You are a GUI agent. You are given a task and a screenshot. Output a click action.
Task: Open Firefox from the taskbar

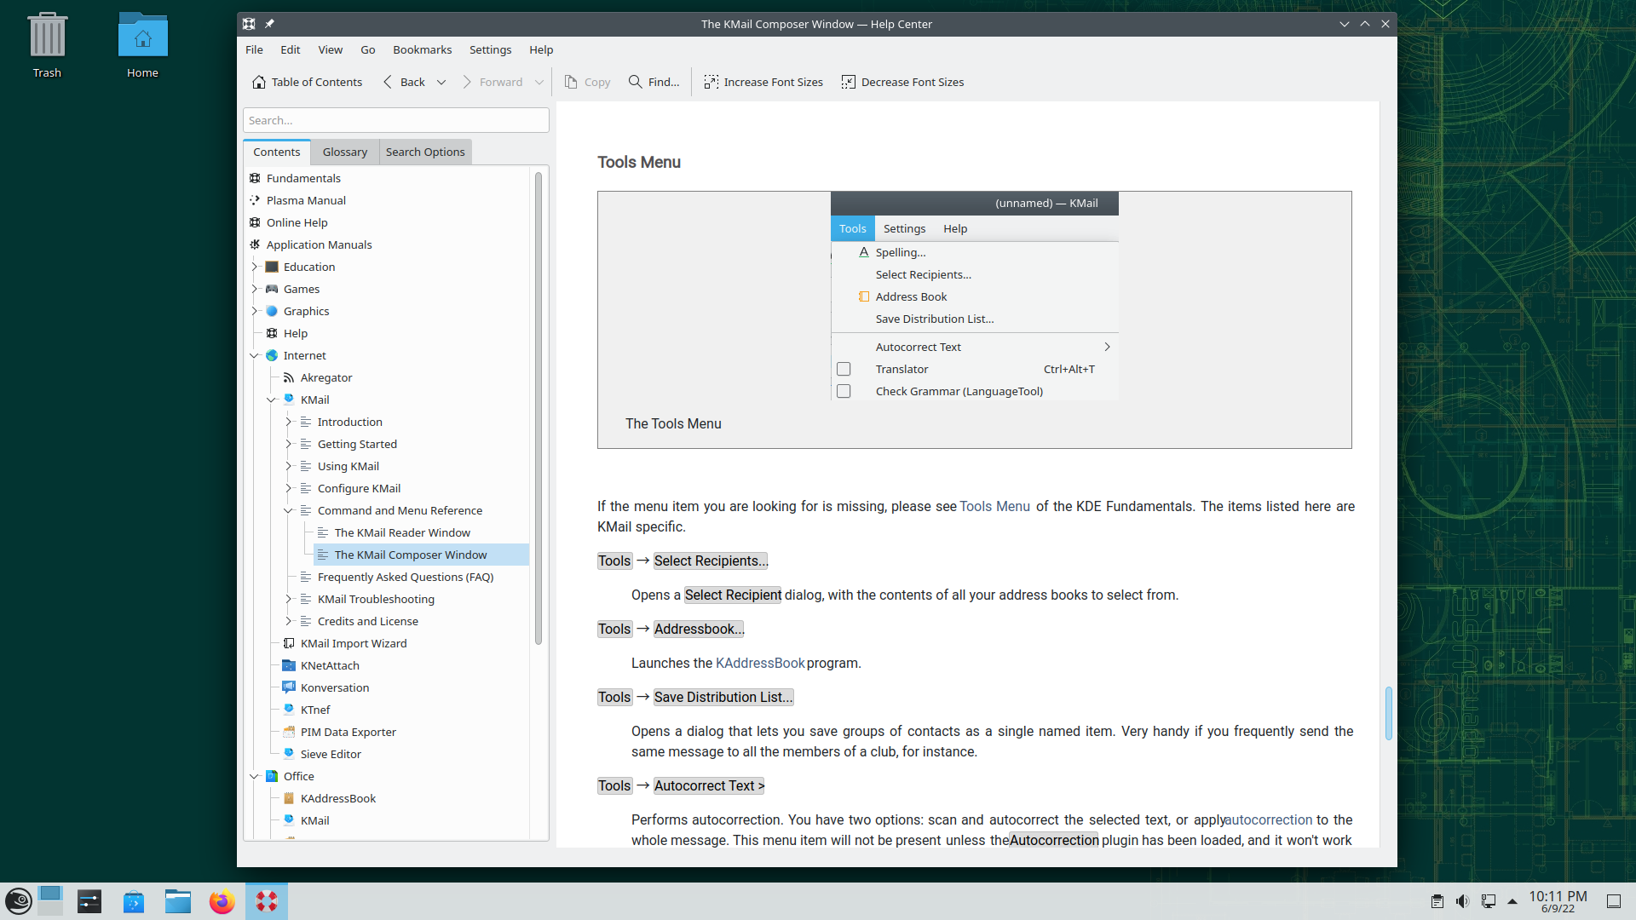[x=222, y=901]
